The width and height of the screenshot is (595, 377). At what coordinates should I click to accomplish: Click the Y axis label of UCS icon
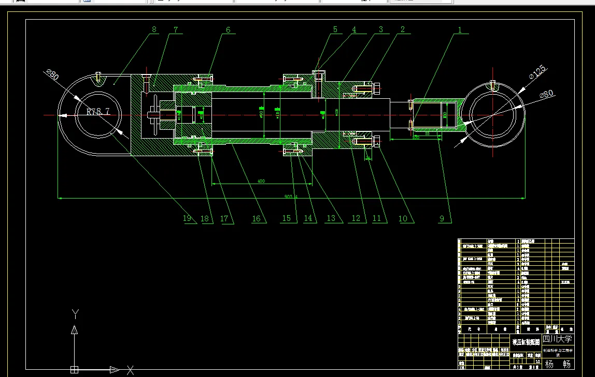click(75, 314)
